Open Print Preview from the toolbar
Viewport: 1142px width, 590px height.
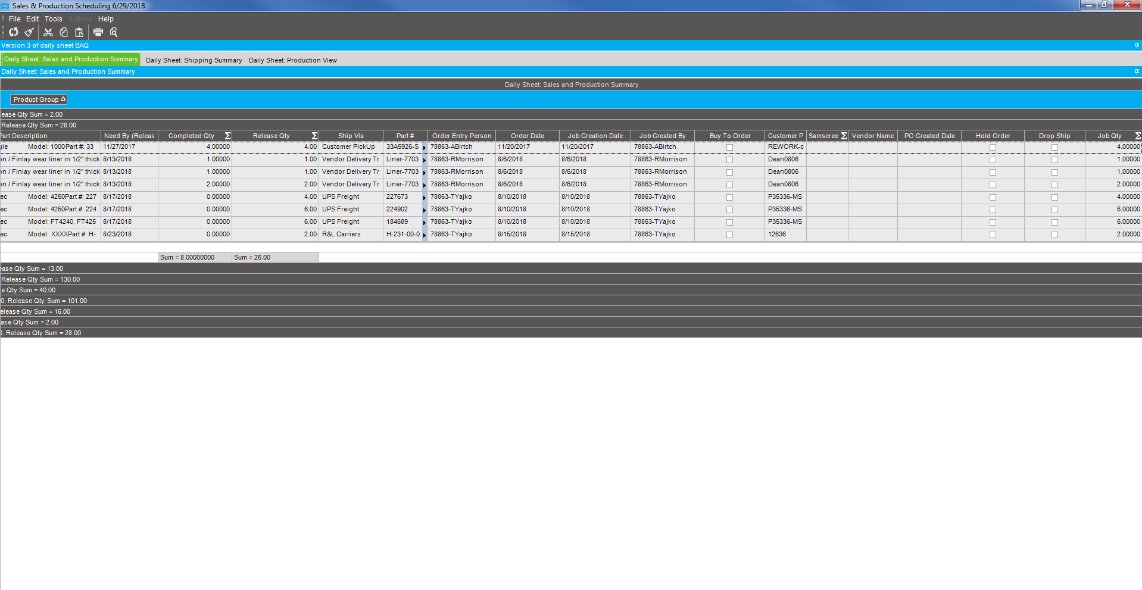[114, 32]
